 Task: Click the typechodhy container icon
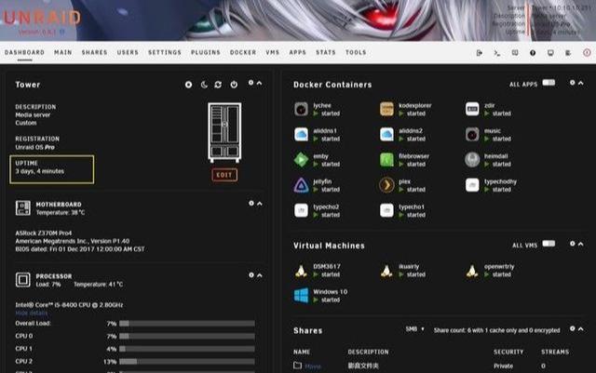coord(472,185)
